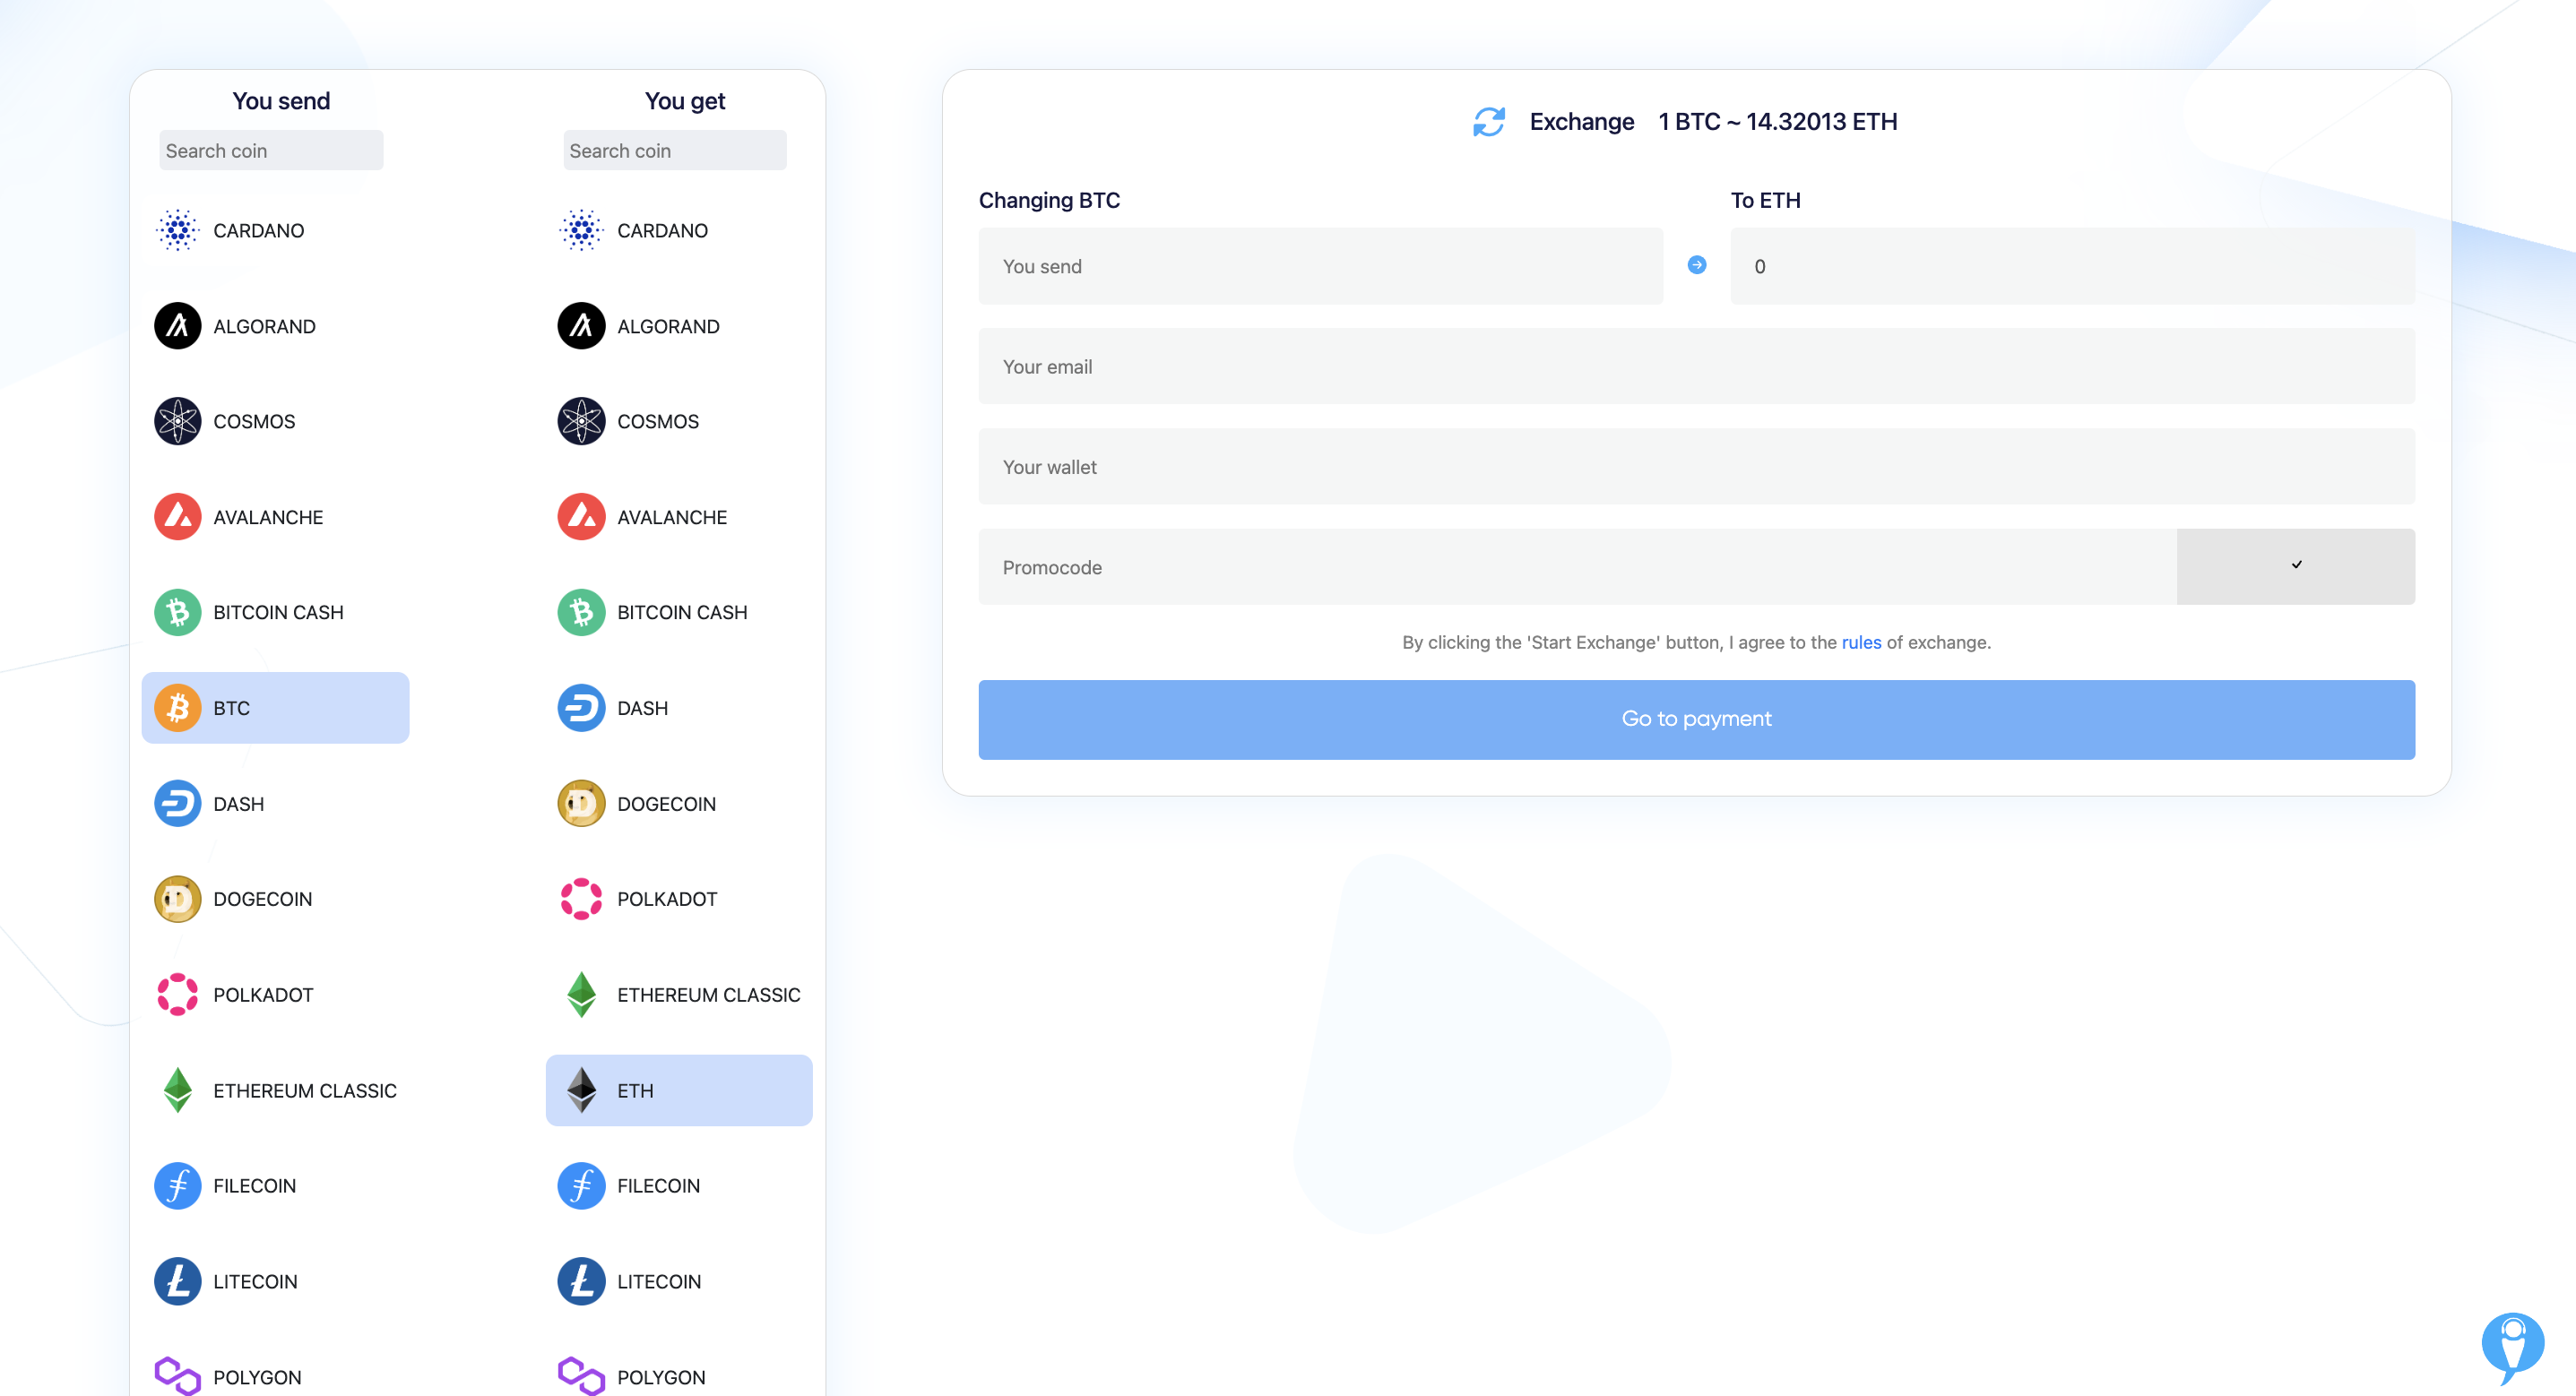Select Ethereum Classic in You send list
The width and height of the screenshot is (2576, 1396).
tap(304, 1090)
